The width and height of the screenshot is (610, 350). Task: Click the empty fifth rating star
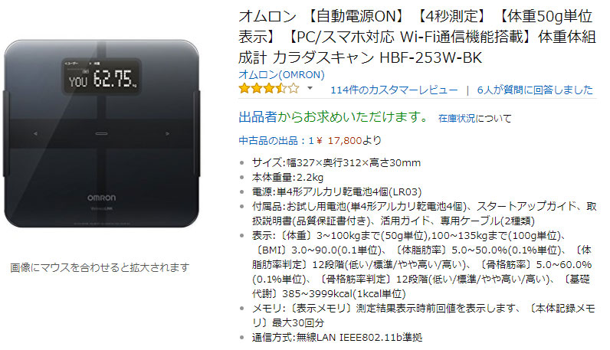point(294,89)
